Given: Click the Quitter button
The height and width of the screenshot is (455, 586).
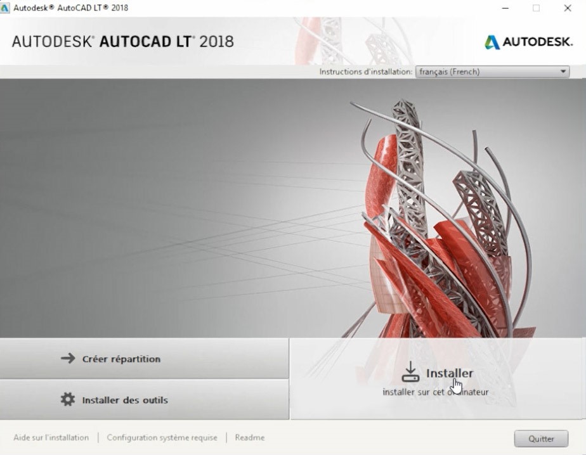Looking at the screenshot, I should click(x=541, y=439).
